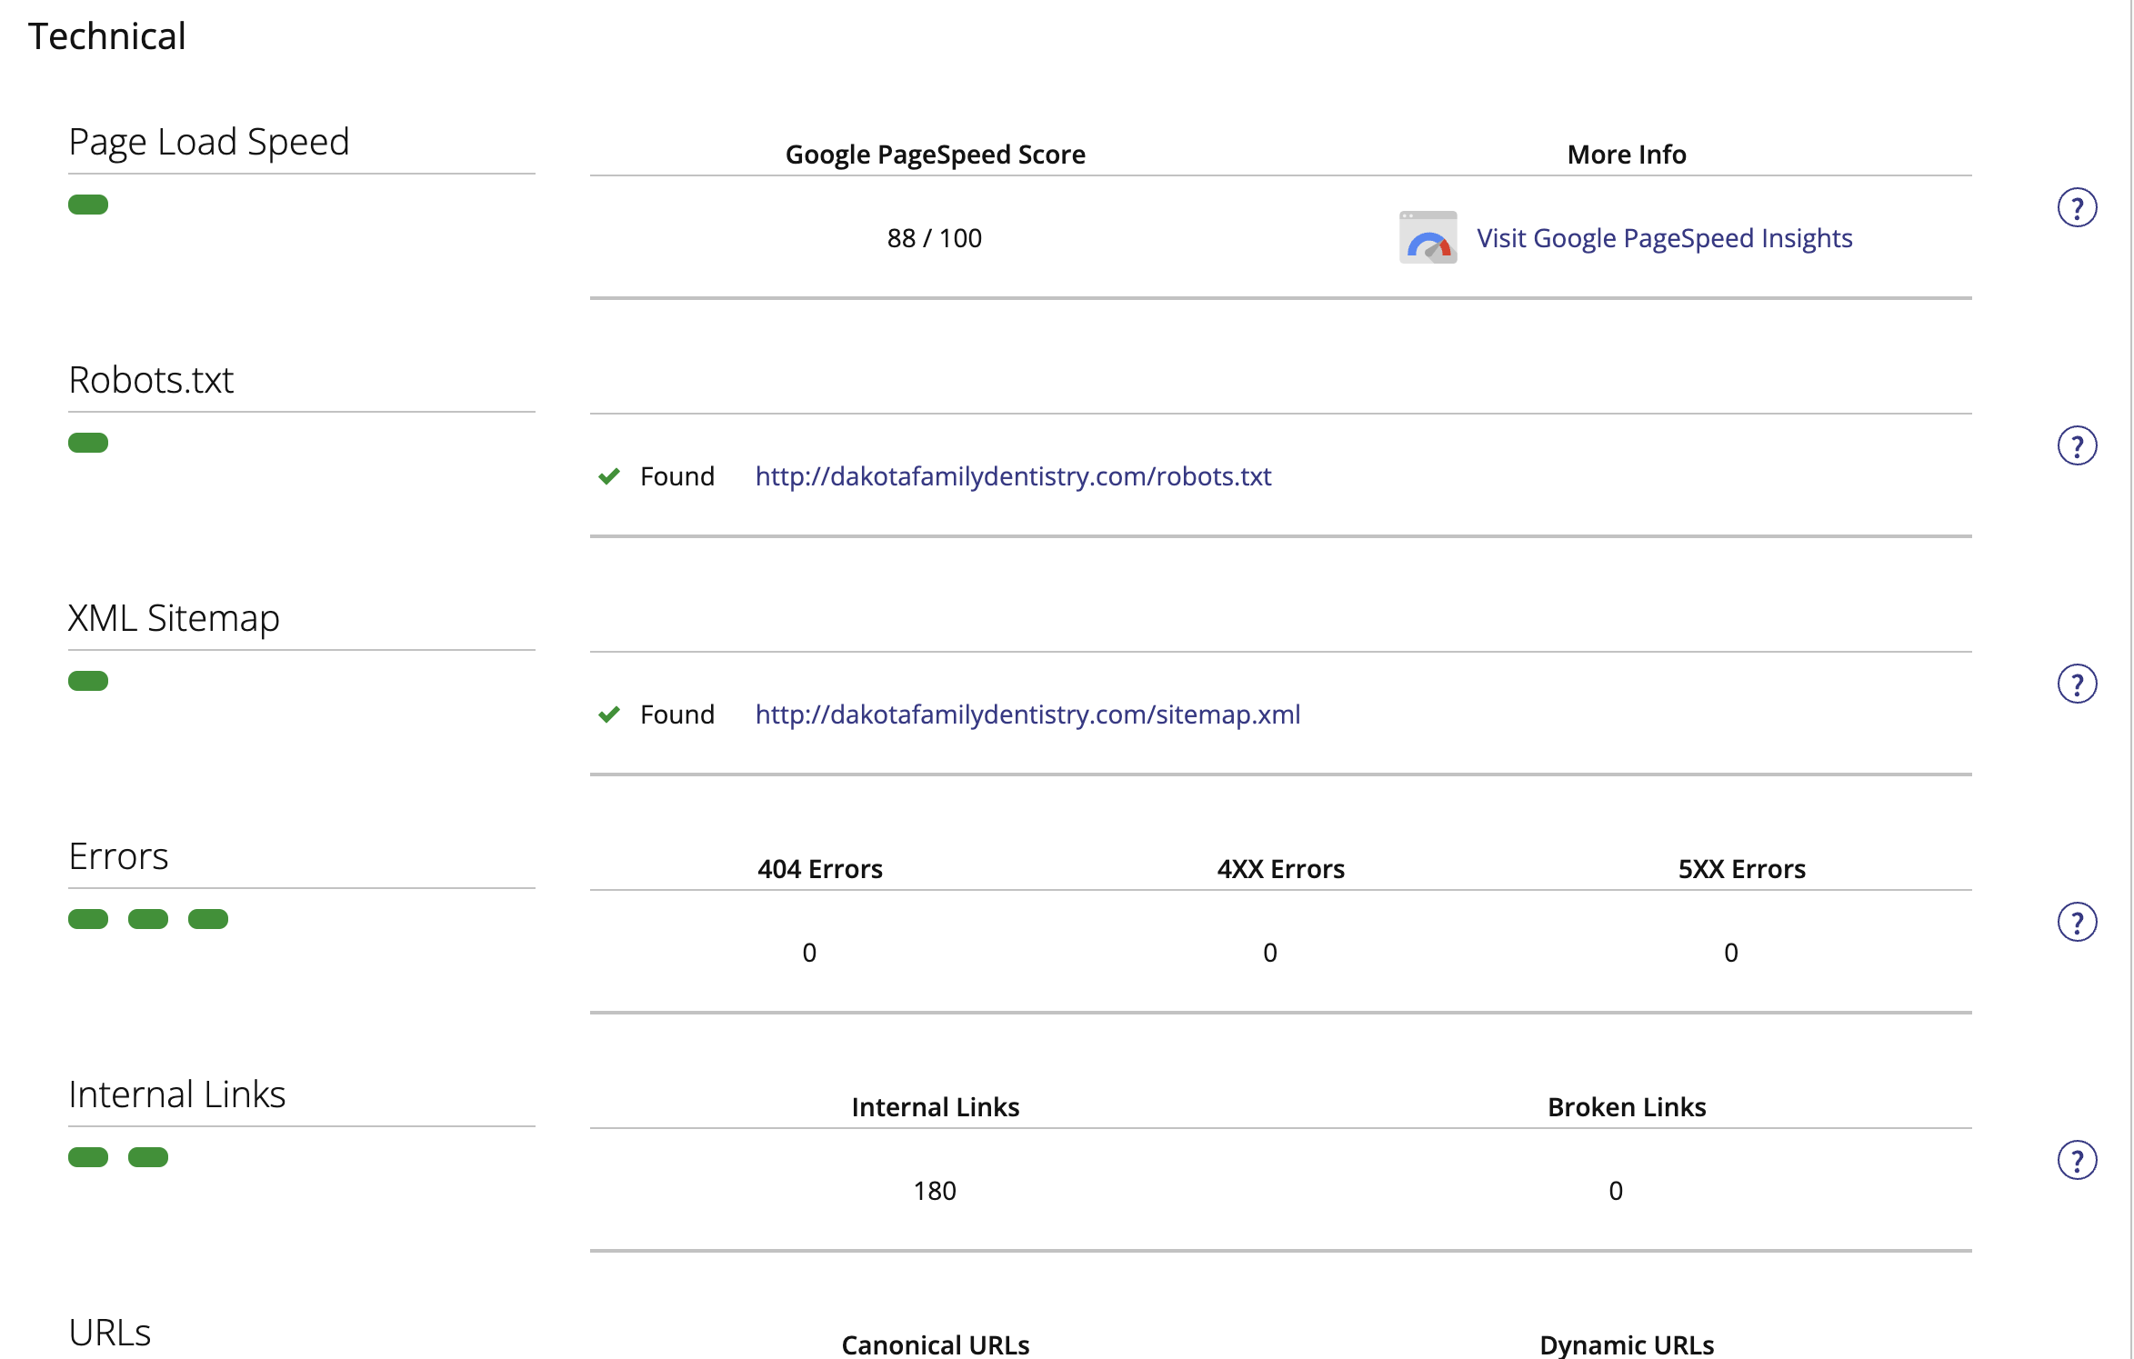Screen dimensions: 2134x1359
Task: Click the Canonical URLs column header
Action: tap(936, 1344)
